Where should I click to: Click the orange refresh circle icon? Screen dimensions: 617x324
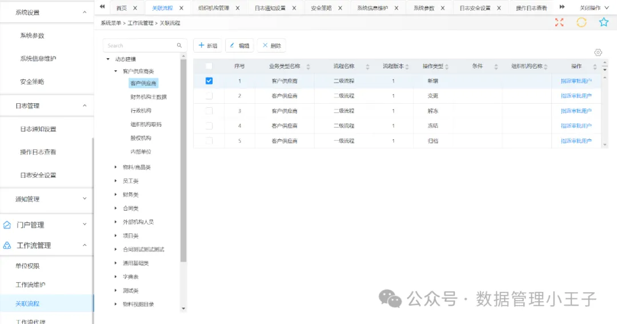[581, 22]
